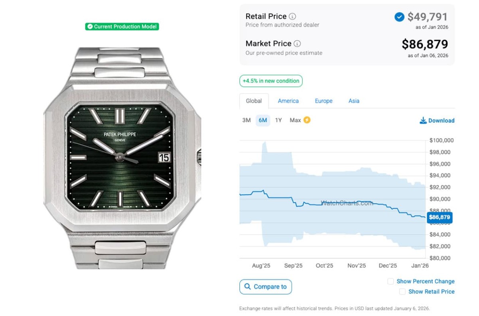Click the $86,879 price marker on chart

tap(439, 217)
